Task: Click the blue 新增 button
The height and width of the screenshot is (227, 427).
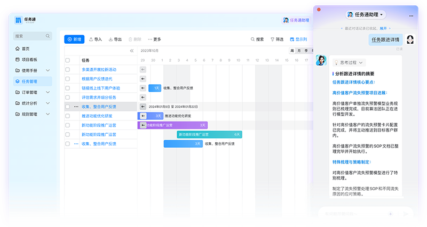Action: tap(74, 39)
